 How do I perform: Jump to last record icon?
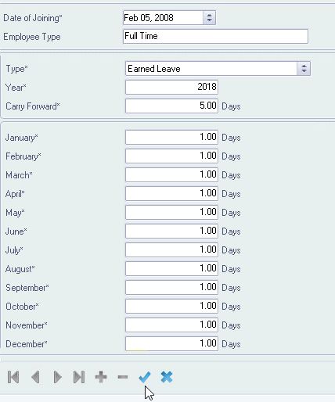79,377
